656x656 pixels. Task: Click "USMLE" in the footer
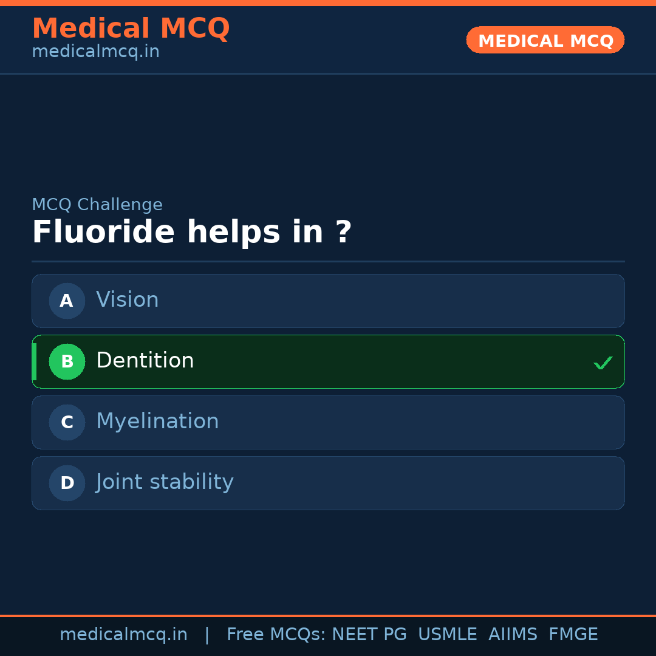(x=447, y=635)
